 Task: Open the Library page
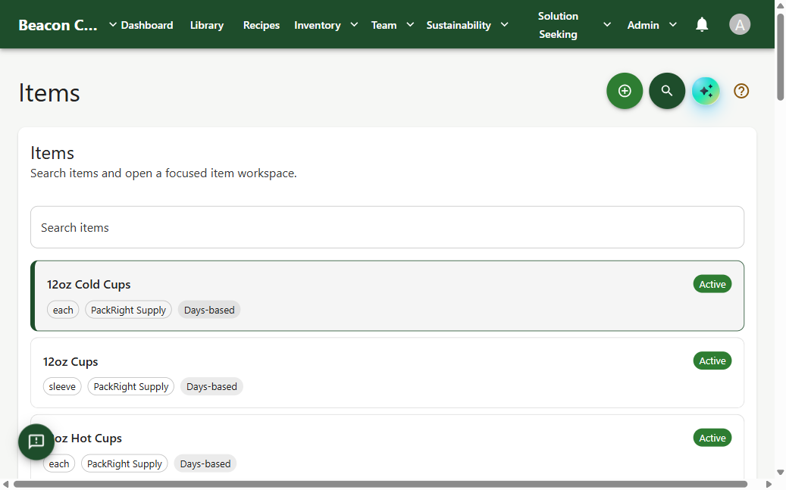(x=206, y=25)
